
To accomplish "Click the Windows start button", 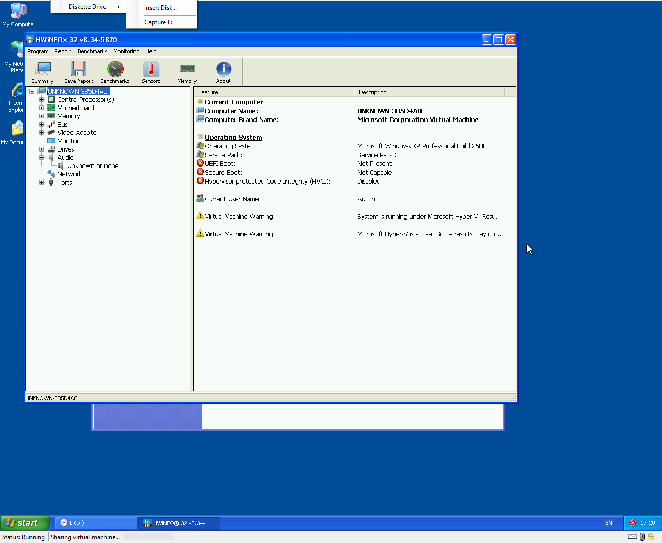I will coord(25,523).
